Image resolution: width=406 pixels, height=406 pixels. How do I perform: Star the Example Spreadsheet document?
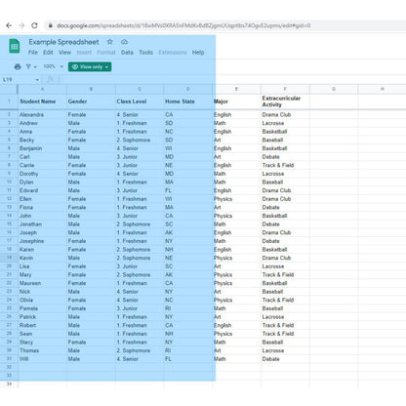click(110, 42)
